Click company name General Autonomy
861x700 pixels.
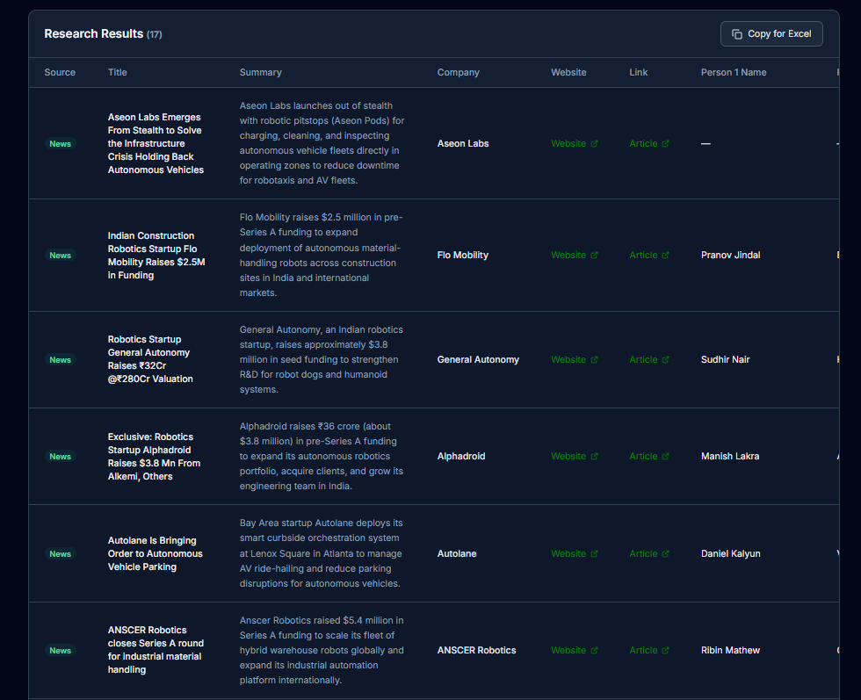coord(478,359)
